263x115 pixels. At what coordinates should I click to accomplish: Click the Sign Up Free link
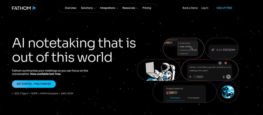point(224,8)
